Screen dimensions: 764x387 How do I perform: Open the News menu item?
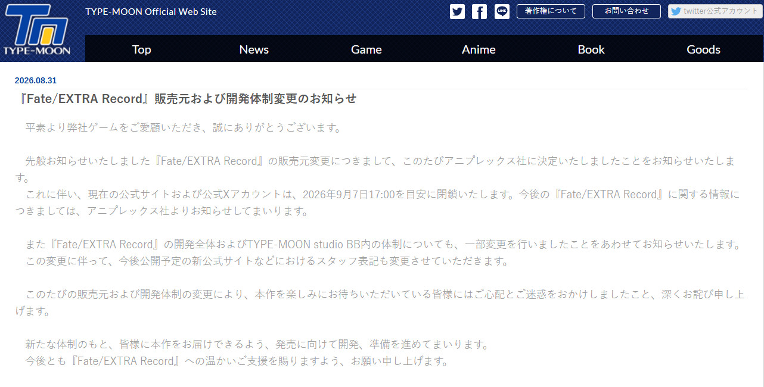(x=254, y=49)
